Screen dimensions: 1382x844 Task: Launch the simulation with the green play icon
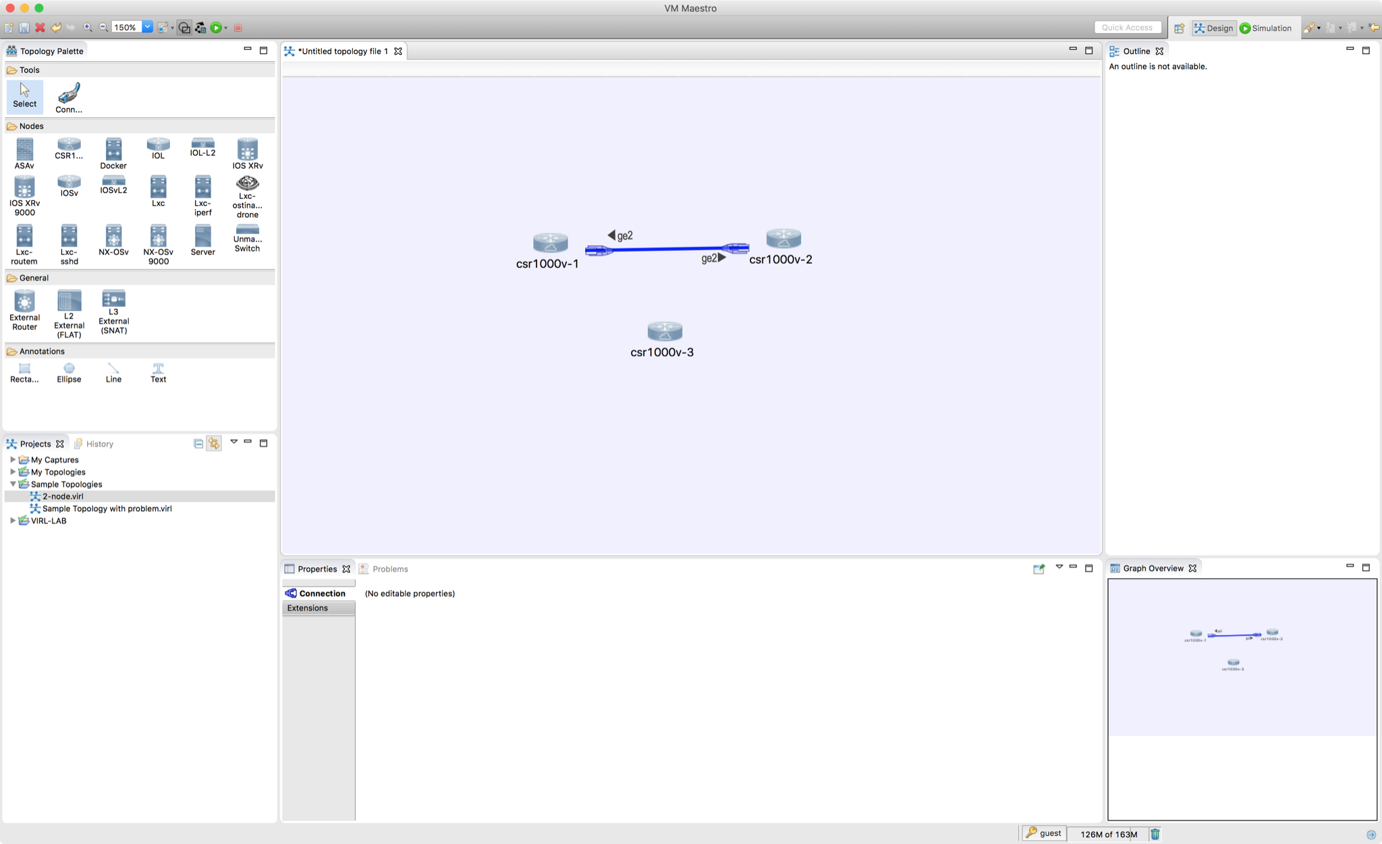point(217,27)
